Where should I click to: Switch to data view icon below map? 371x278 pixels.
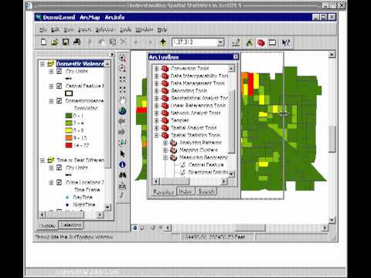tap(134, 228)
